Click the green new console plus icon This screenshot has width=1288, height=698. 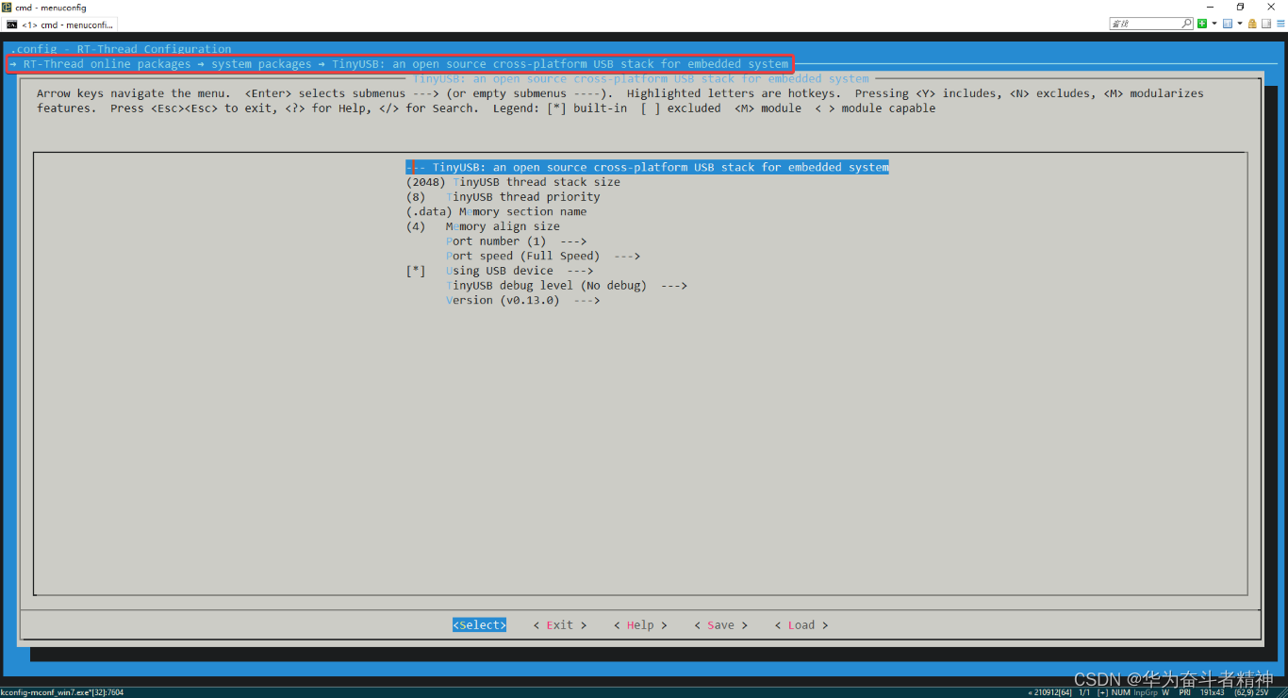(x=1202, y=24)
